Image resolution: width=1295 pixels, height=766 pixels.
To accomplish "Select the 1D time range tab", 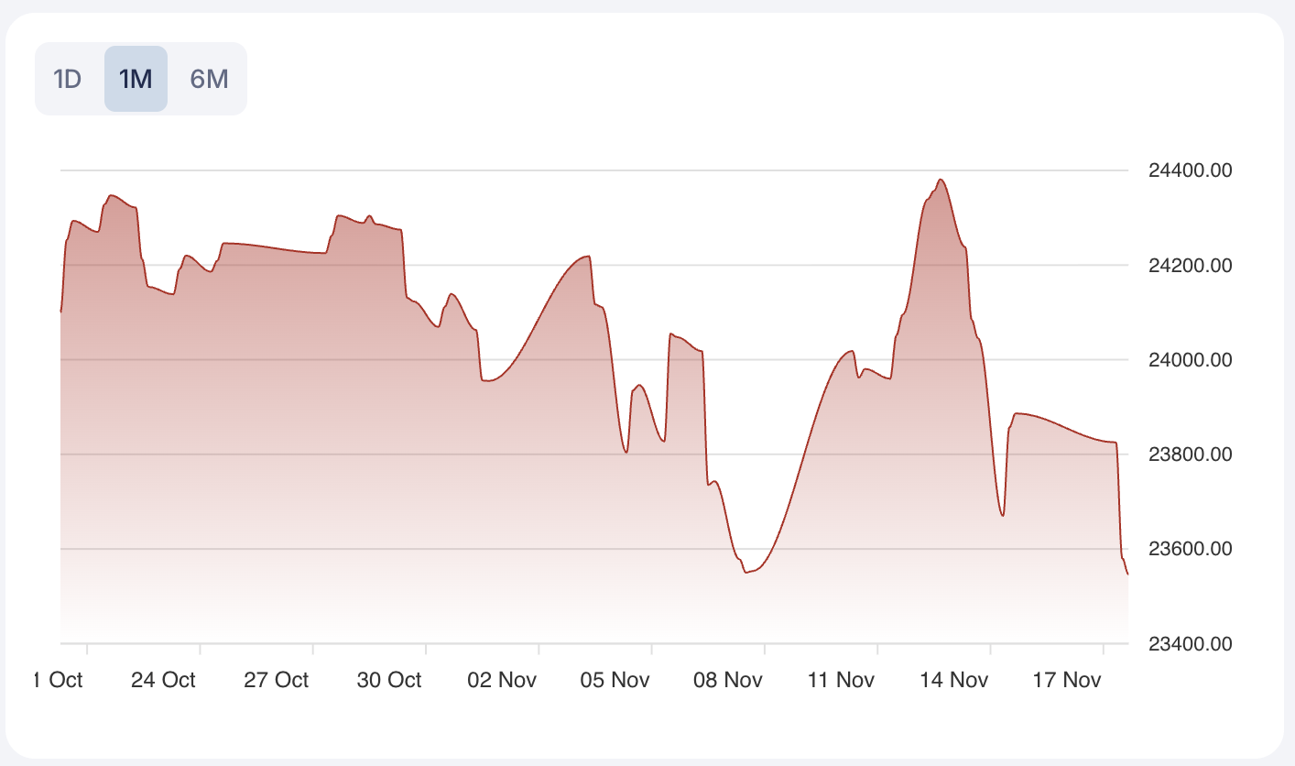I will [x=68, y=79].
